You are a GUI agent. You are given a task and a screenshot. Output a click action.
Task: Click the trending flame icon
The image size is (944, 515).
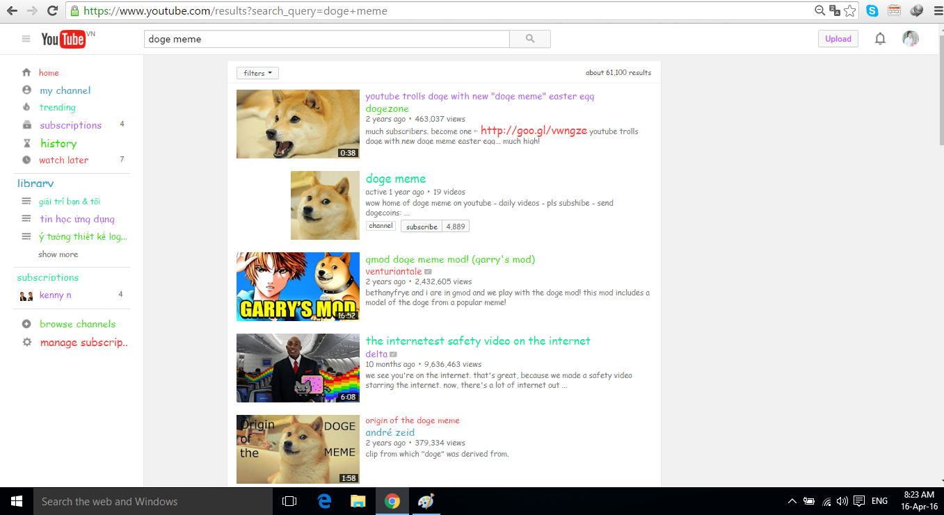[x=26, y=107]
